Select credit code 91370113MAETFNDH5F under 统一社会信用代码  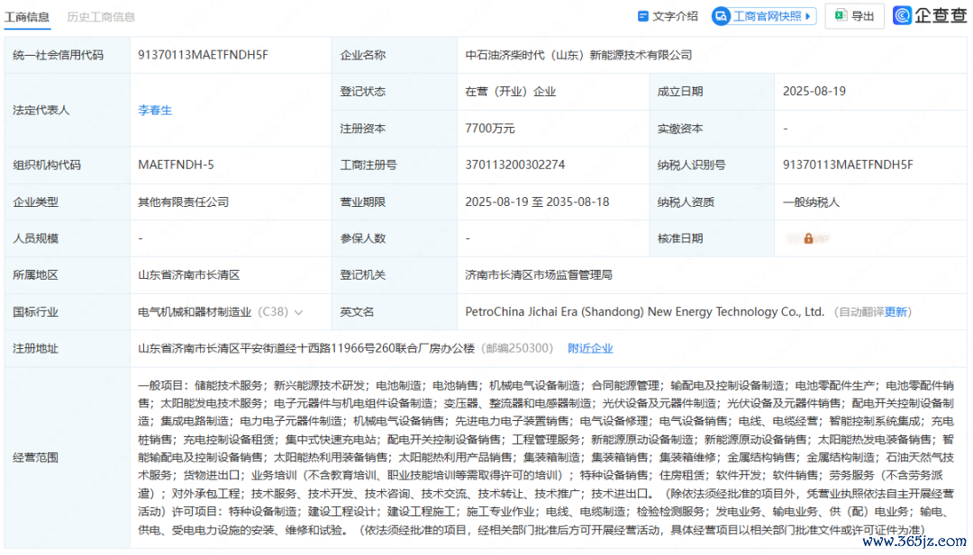pyautogui.click(x=203, y=55)
